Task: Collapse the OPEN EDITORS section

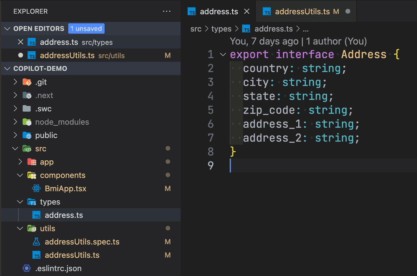Action: tap(8, 29)
